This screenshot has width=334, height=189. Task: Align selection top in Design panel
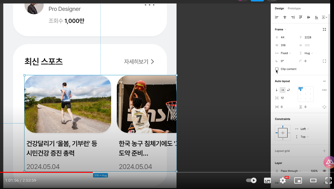tap(301, 17)
